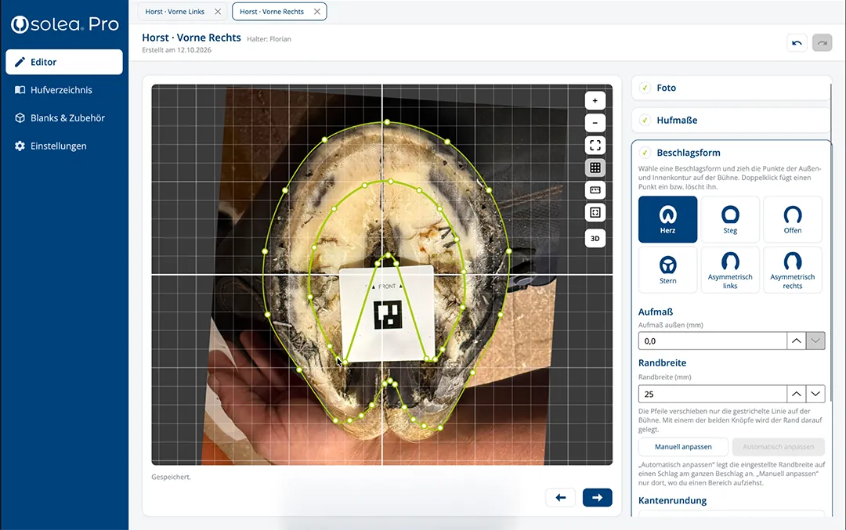846x530 pixels.
Task: Click the frame icon above the 3D button
Action: [x=595, y=212]
